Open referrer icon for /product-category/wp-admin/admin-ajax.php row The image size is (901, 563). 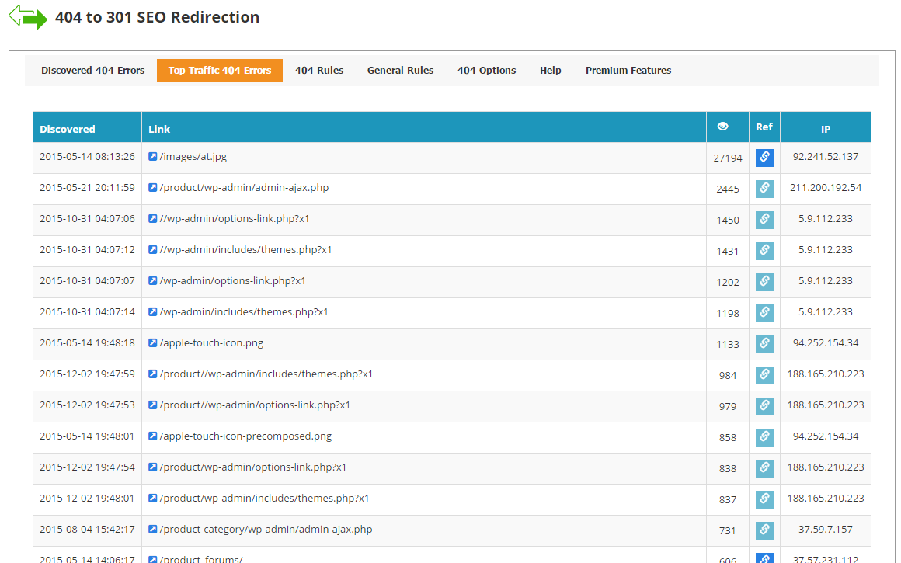click(x=764, y=530)
